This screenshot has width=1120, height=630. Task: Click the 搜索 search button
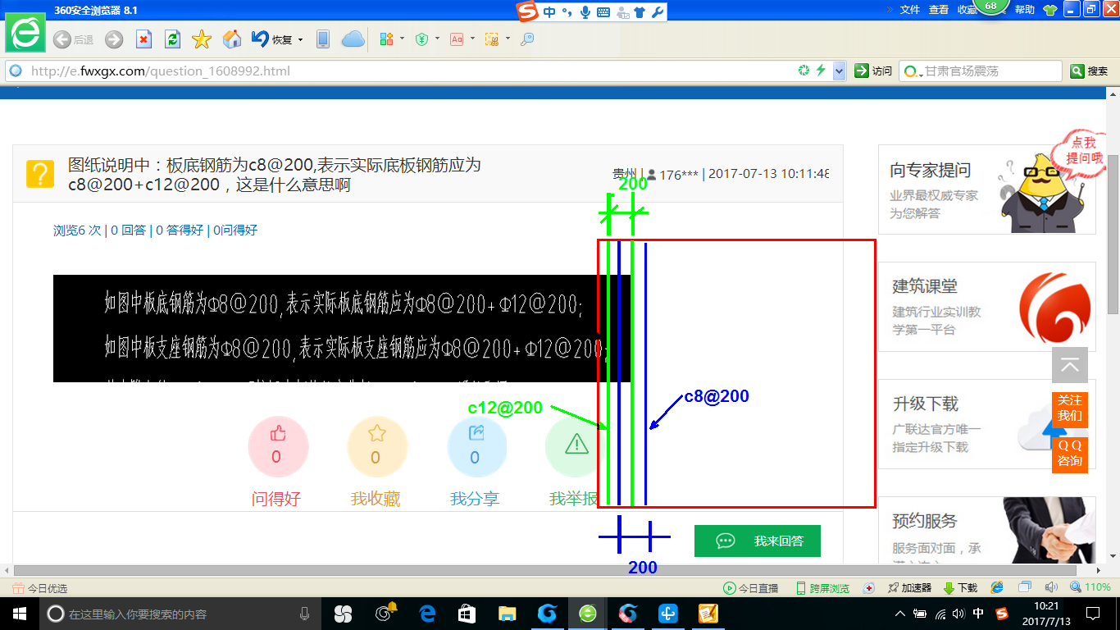click(x=1089, y=71)
